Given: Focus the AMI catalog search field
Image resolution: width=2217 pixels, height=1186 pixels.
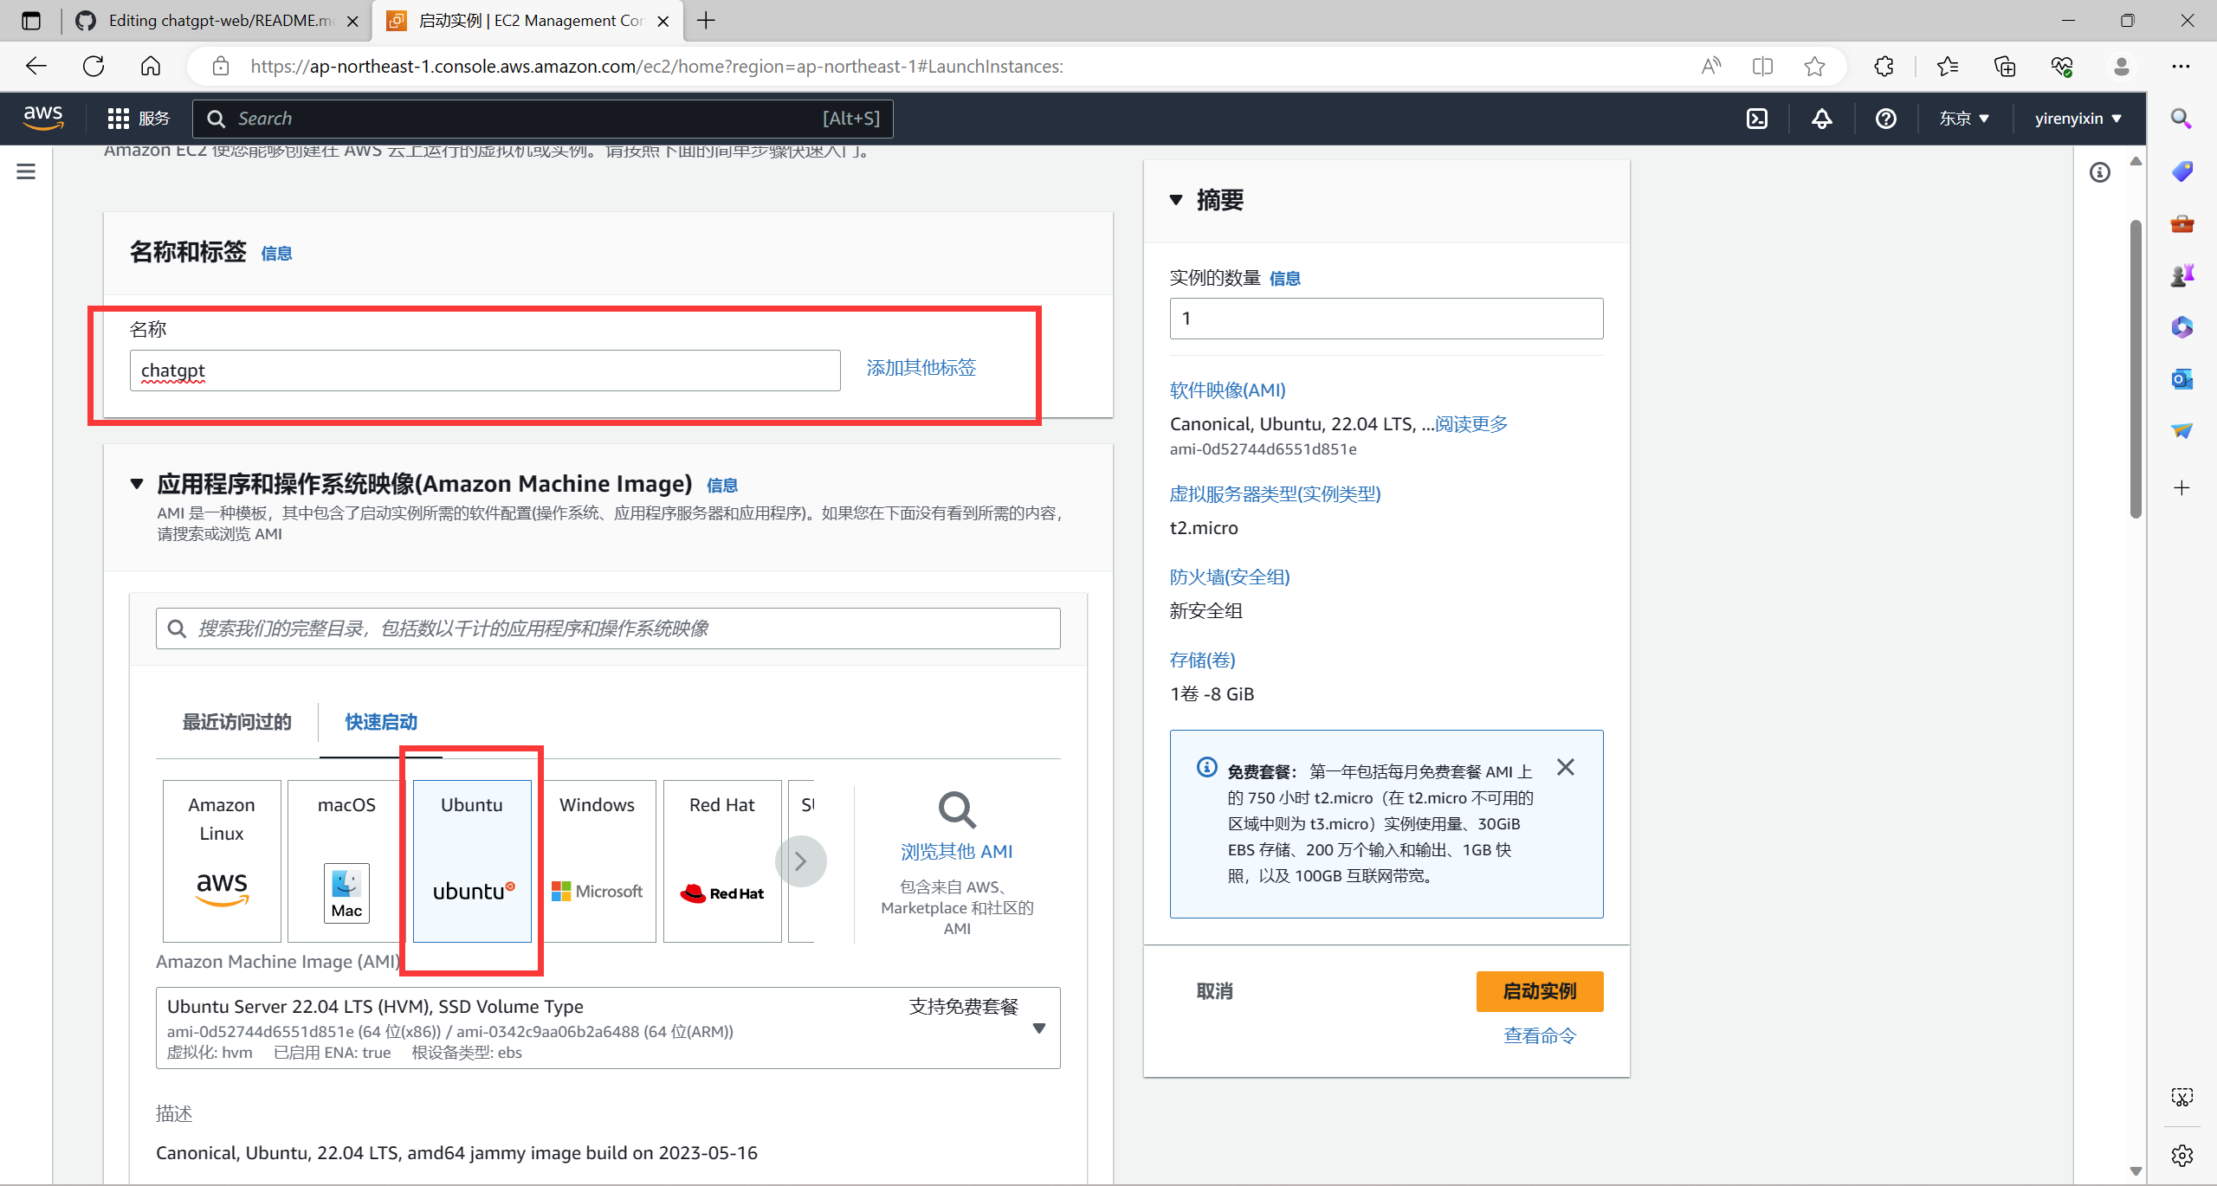Looking at the screenshot, I should click(608, 628).
